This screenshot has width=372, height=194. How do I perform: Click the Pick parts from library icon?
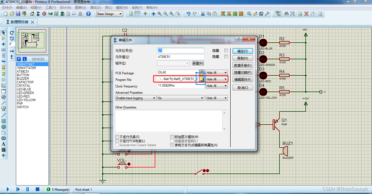tap(249, 14)
